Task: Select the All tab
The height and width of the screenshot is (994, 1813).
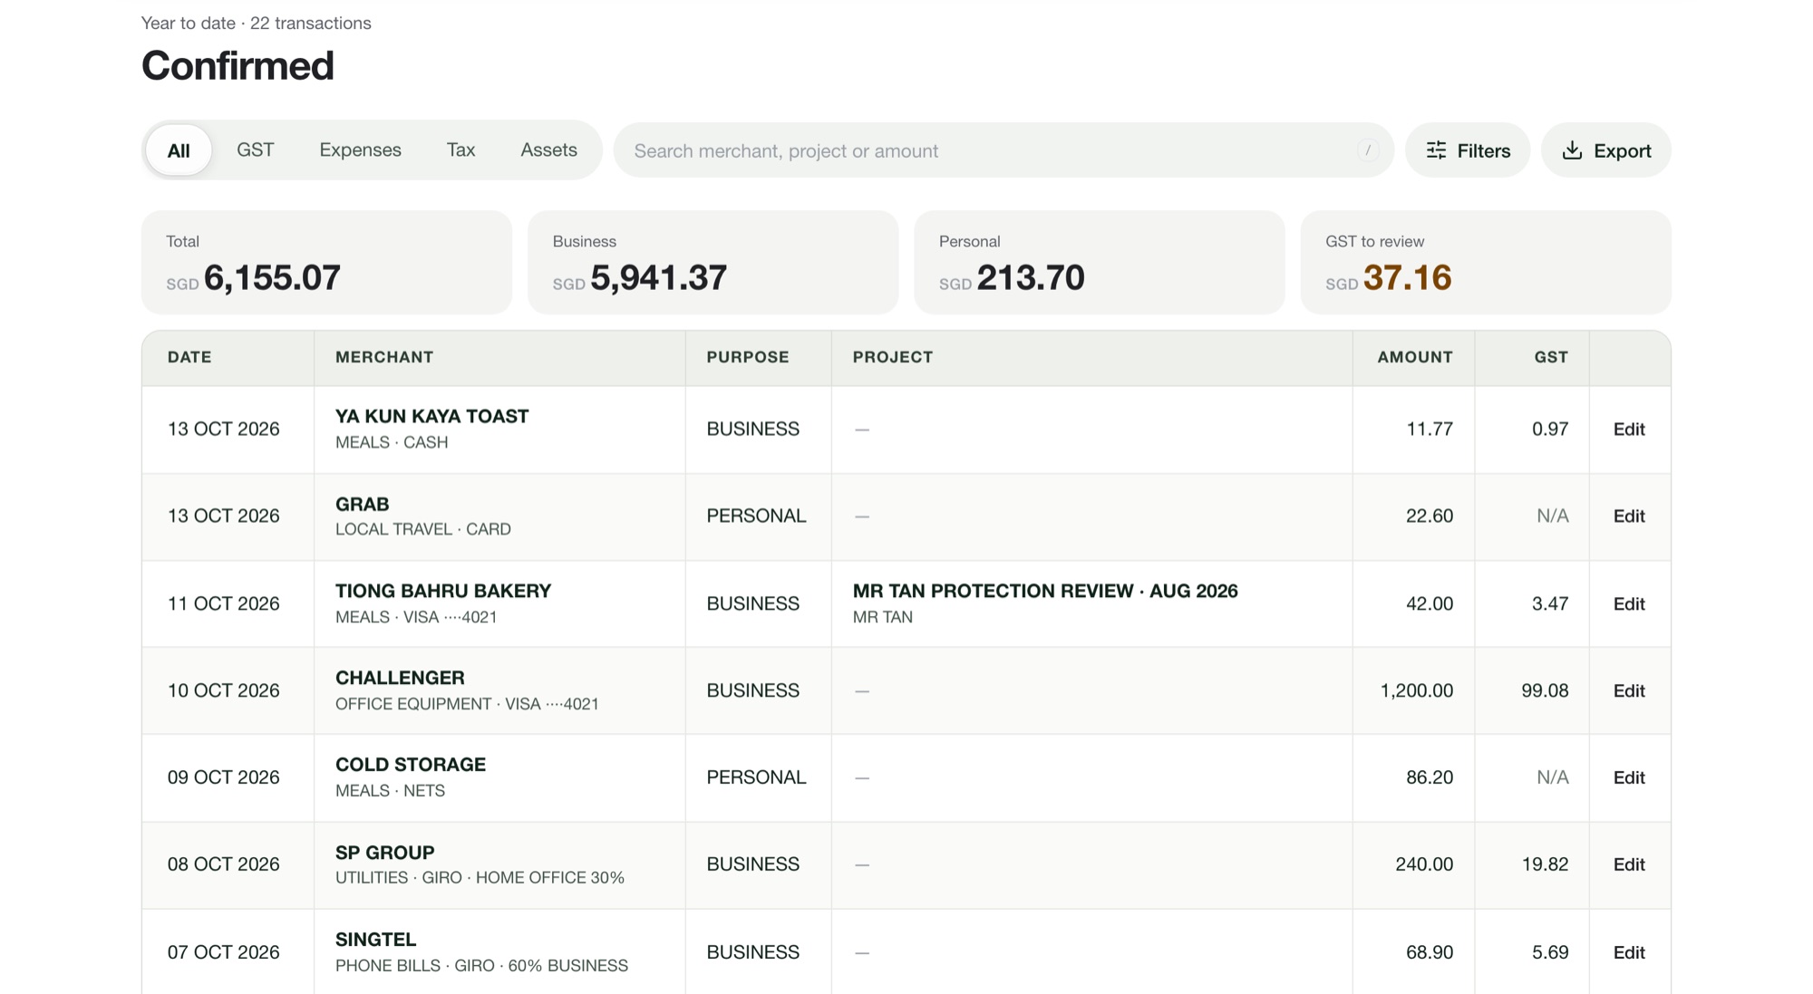Action: click(179, 150)
